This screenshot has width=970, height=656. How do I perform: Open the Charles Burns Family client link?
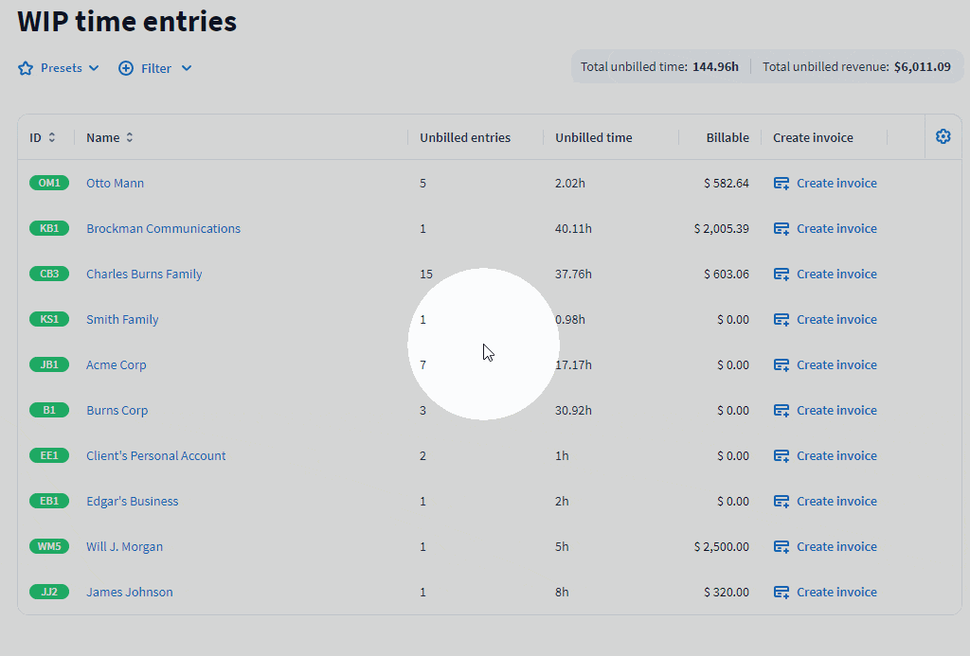coord(144,274)
